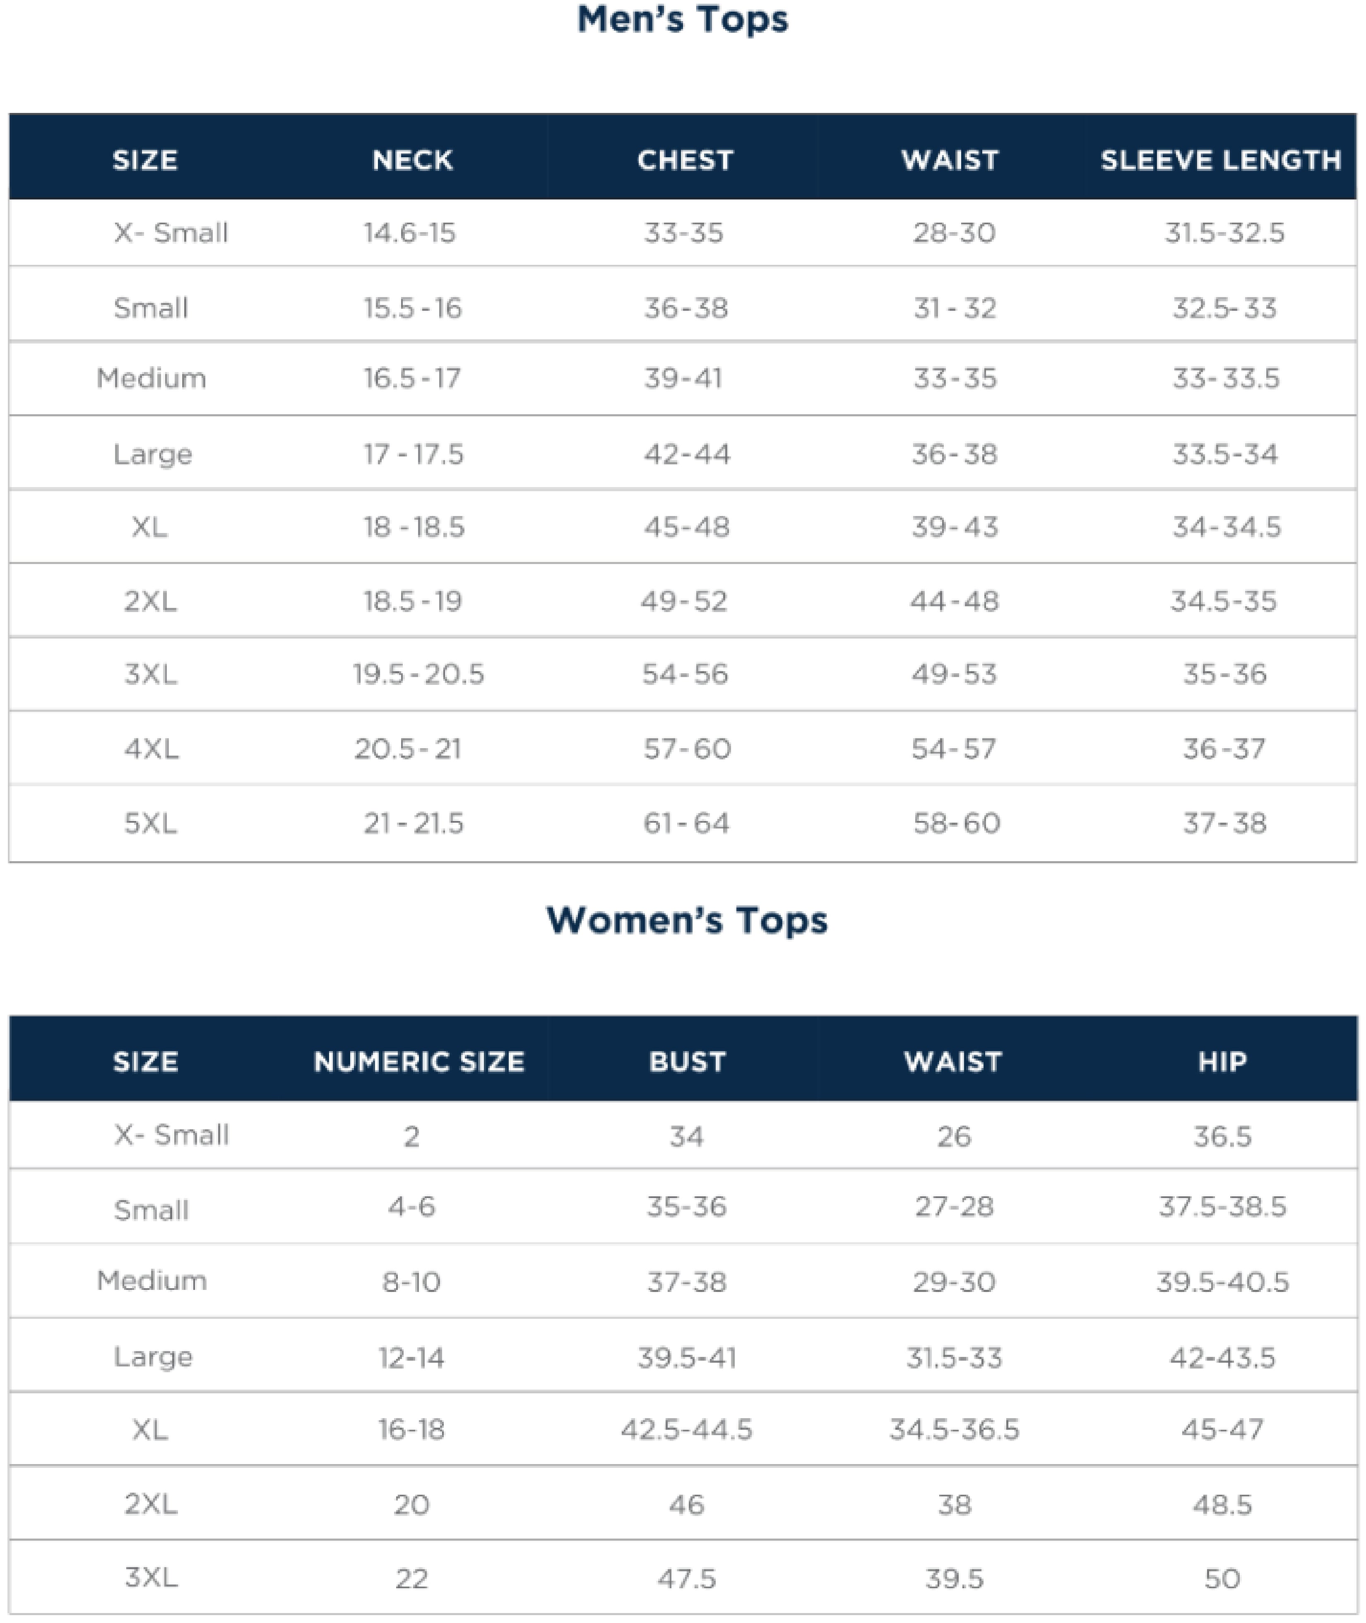Select women's hip value 37.5-38.5

1222,1207
